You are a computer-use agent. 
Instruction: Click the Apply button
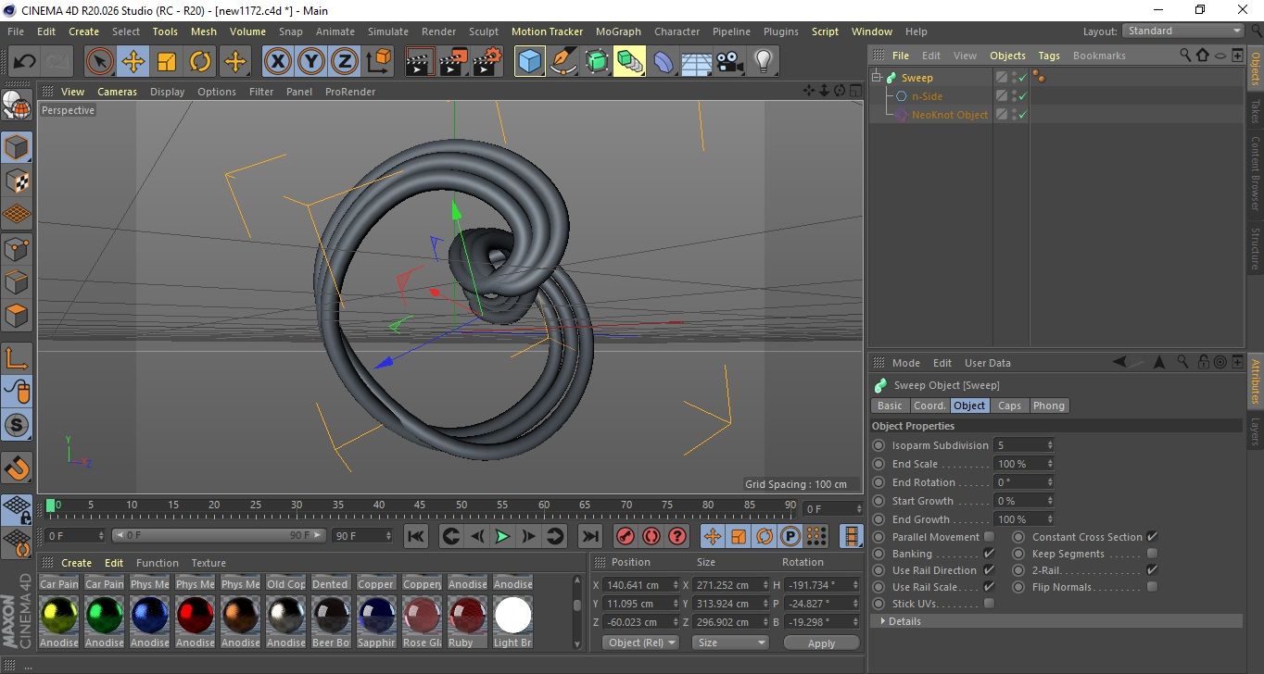point(821,643)
